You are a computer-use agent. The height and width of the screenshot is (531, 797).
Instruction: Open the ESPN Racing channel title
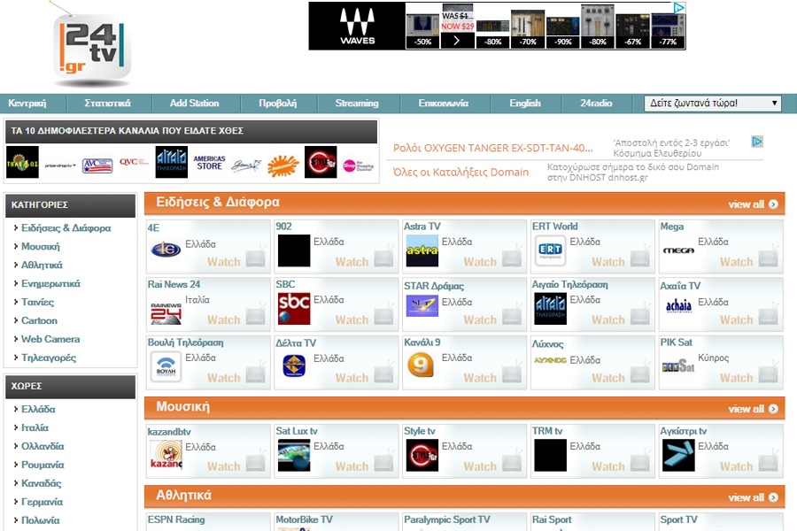click(176, 519)
